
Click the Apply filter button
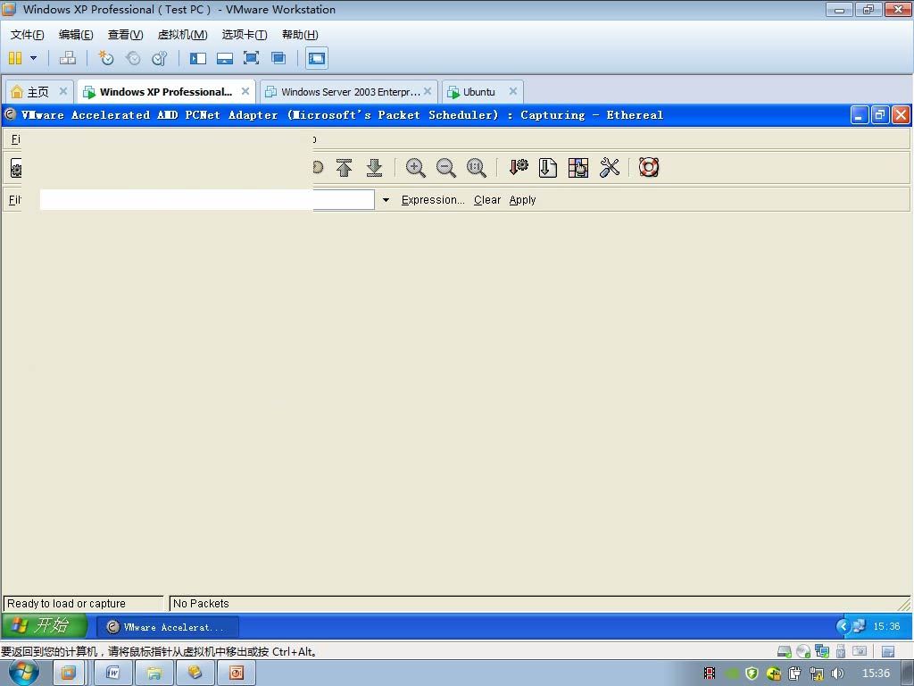(522, 200)
